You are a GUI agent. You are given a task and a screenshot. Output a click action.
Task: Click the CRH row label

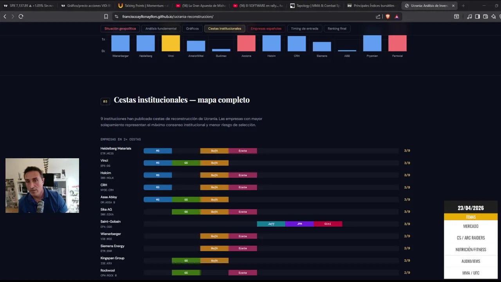click(104, 185)
